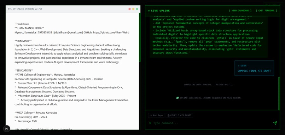
Task: Click the COMPILE ATS DRAFT button
Action: click(x=179, y=115)
